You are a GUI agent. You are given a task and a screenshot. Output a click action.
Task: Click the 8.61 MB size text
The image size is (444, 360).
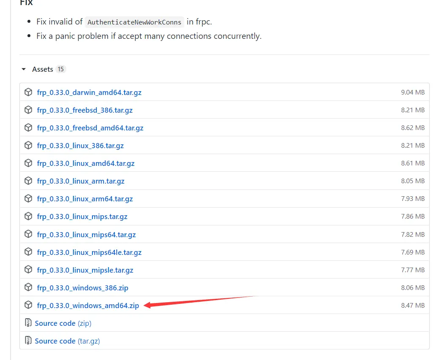click(413, 163)
